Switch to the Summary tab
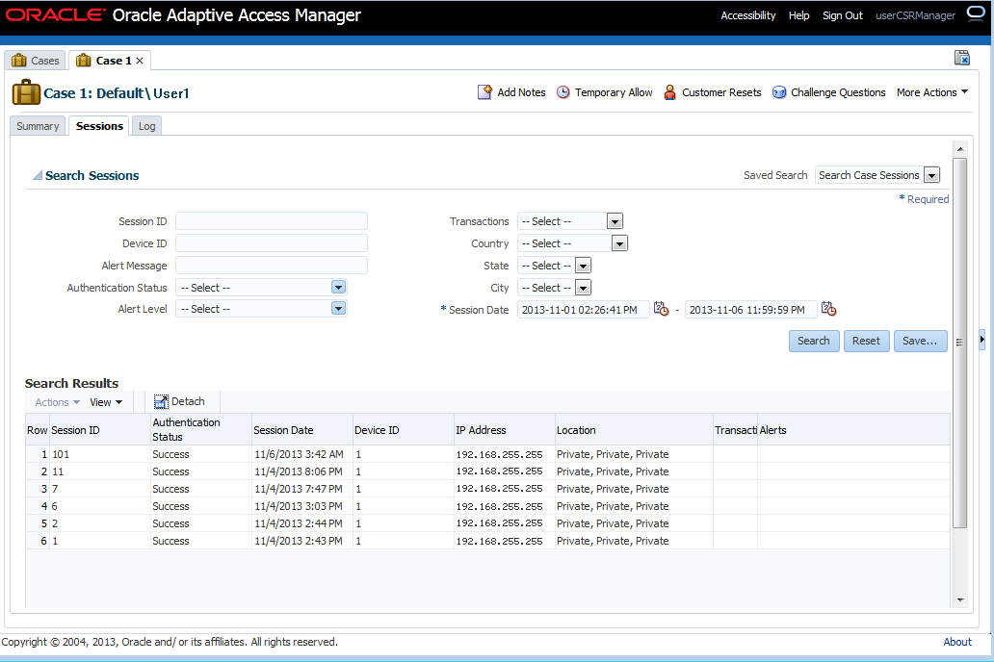This screenshot has width=994, height=662. tap(38, 126)
